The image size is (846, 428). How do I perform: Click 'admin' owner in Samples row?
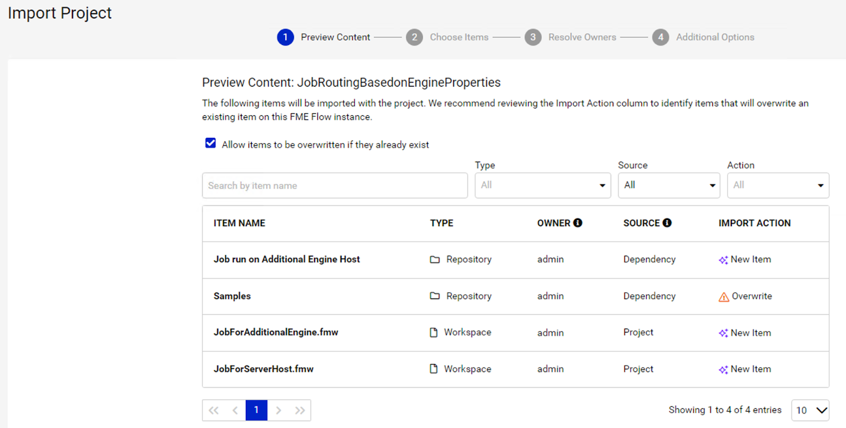[550, 296]
